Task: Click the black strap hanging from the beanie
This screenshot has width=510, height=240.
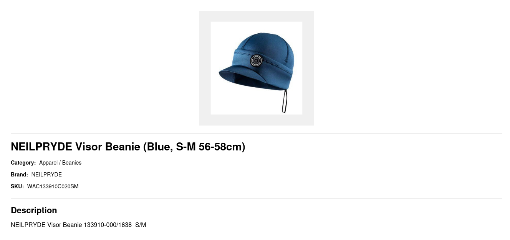Action: click(x=285, y=101)
